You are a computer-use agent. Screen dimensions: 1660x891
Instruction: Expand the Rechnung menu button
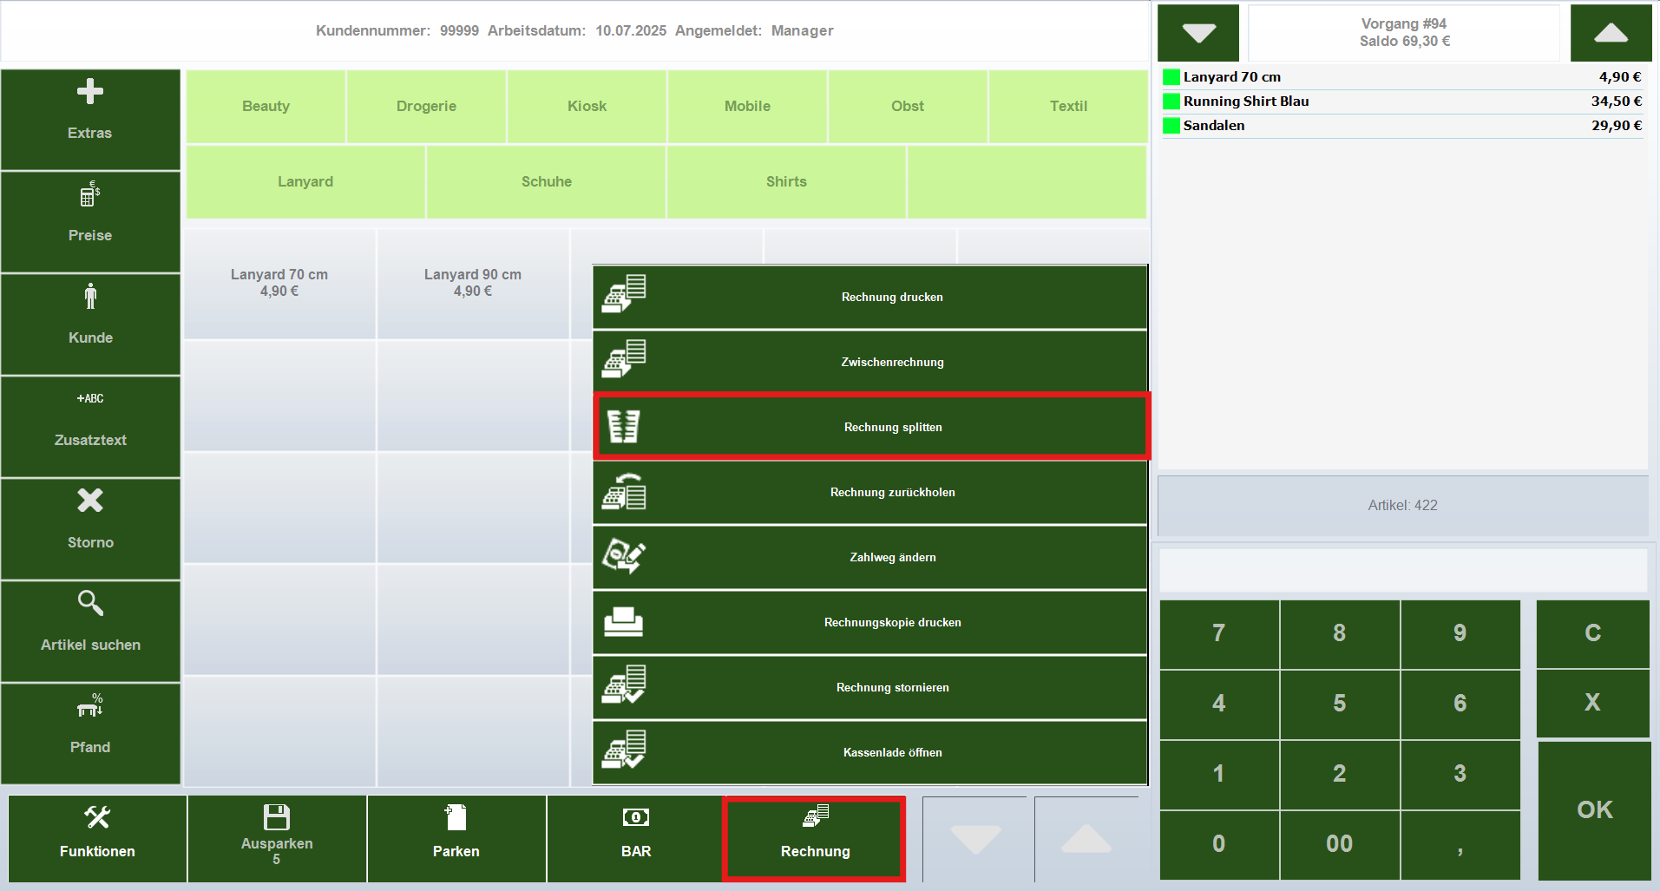click(815, 839)
